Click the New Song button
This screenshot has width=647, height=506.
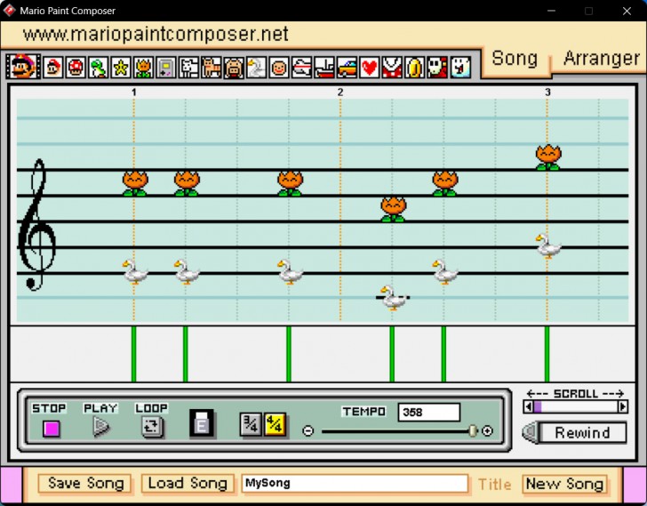(565, 483)
